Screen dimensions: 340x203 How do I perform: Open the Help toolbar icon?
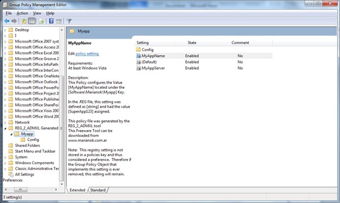pos(51,21)
